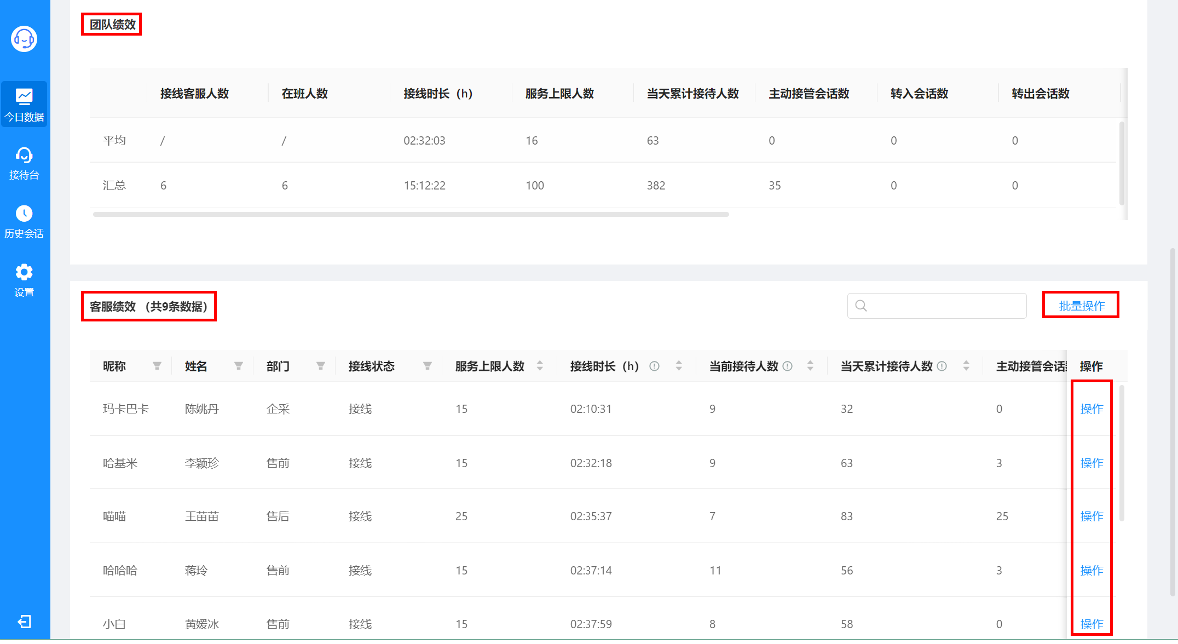The width and height of the screenshot is (1178, 644).
Task: Click nickname 哈基米
Action: [120, 463]
